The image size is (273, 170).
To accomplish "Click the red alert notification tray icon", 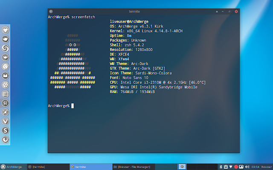I will (x=236, y=167).
